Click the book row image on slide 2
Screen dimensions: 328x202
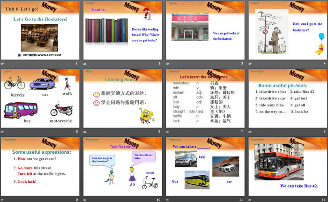106,31
